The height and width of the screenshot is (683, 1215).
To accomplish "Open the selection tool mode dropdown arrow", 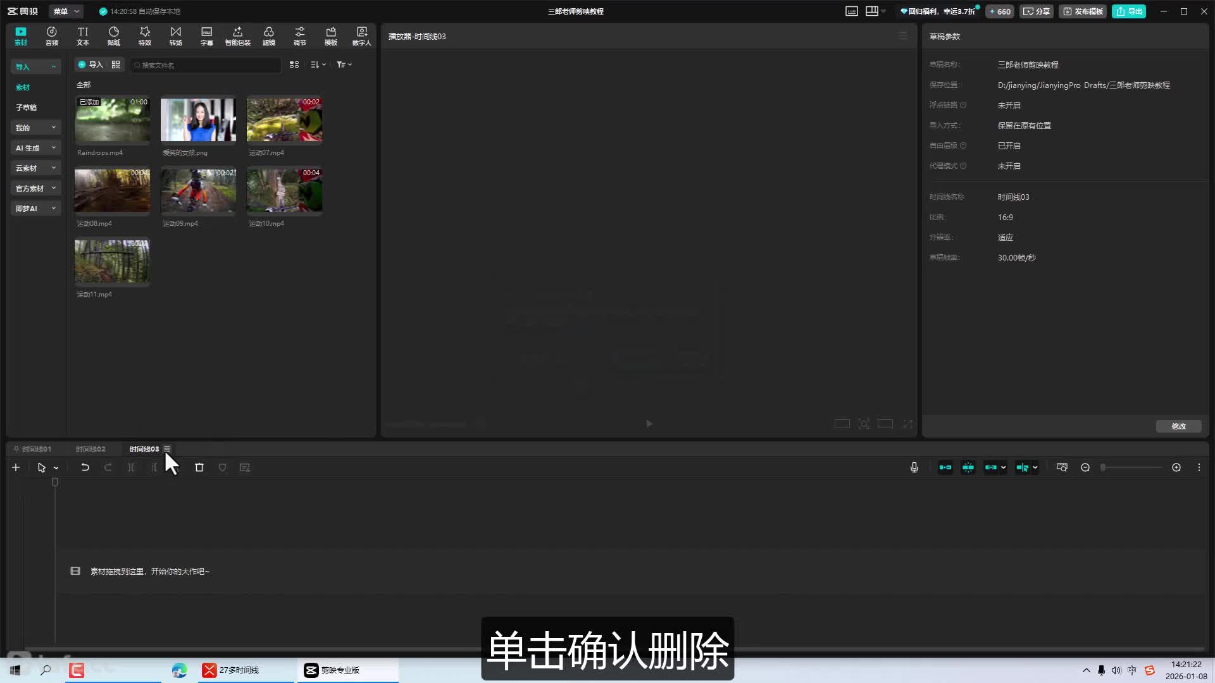I will [56, 468].
